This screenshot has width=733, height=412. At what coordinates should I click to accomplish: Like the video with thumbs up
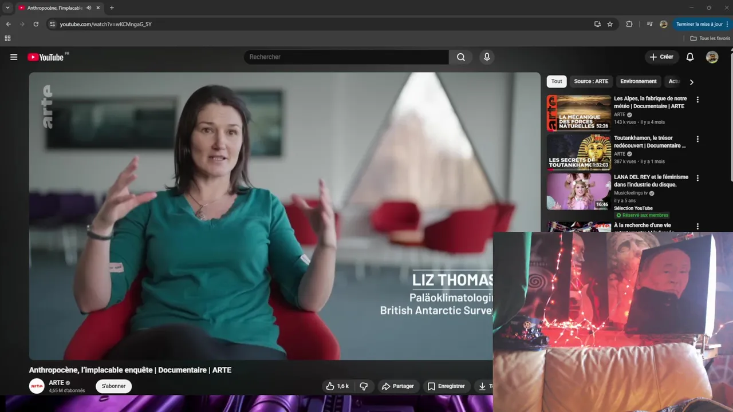pyautogui.click(x=337, y=386)
